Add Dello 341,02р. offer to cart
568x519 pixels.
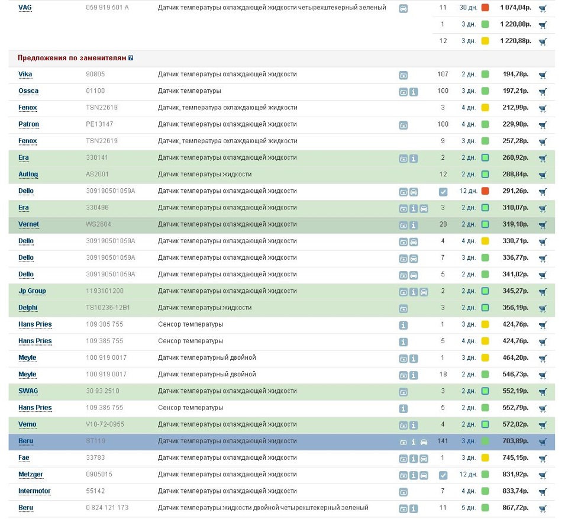click(543, 275)
